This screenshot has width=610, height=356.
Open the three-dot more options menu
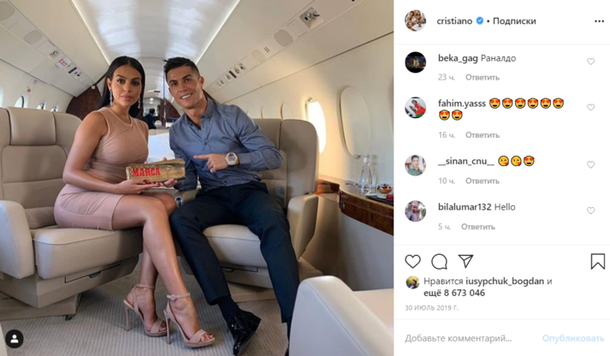[599, 21]
